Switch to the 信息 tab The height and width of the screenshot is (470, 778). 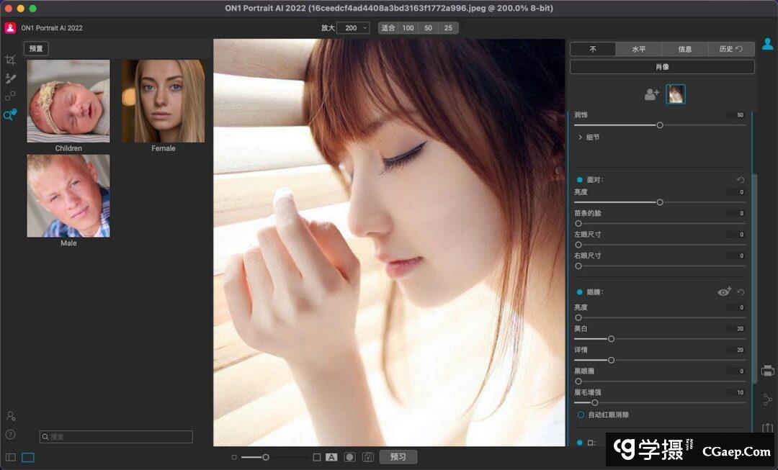tap(684, 49)
